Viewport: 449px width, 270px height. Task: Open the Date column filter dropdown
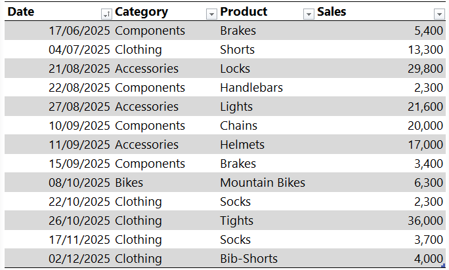click(106, 14)
